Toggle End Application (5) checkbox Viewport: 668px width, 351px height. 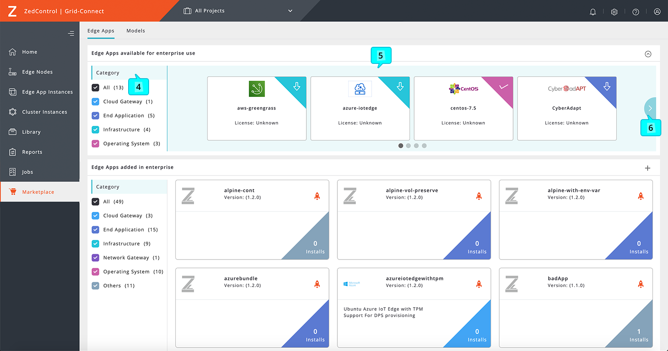(x=96, y=115)
